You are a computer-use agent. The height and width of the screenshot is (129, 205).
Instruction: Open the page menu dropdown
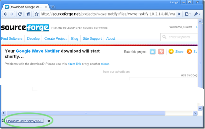coord(188,14)
